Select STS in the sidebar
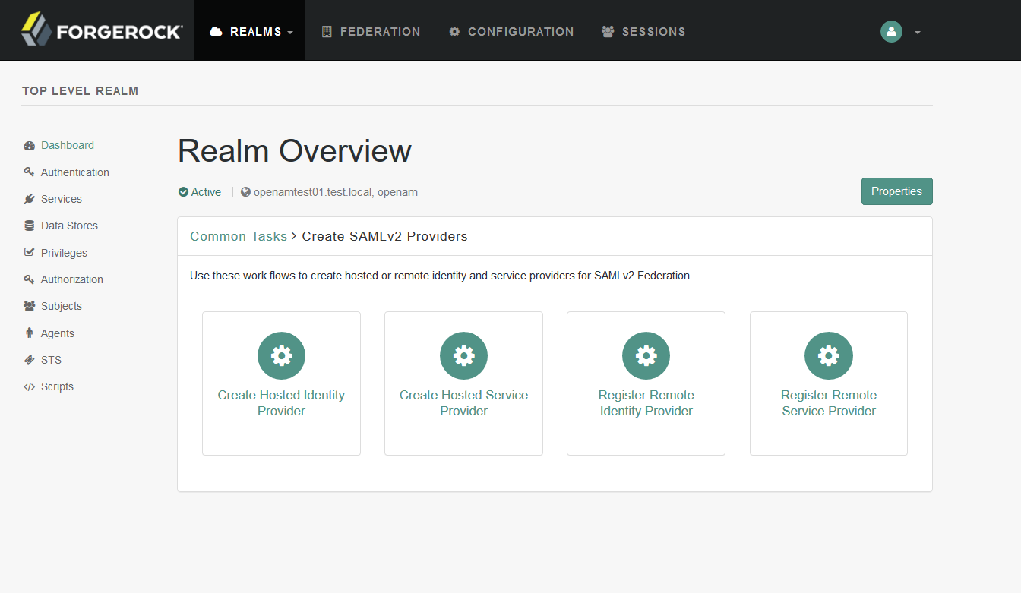This screenshot has width=1021, height=593. 51,360
